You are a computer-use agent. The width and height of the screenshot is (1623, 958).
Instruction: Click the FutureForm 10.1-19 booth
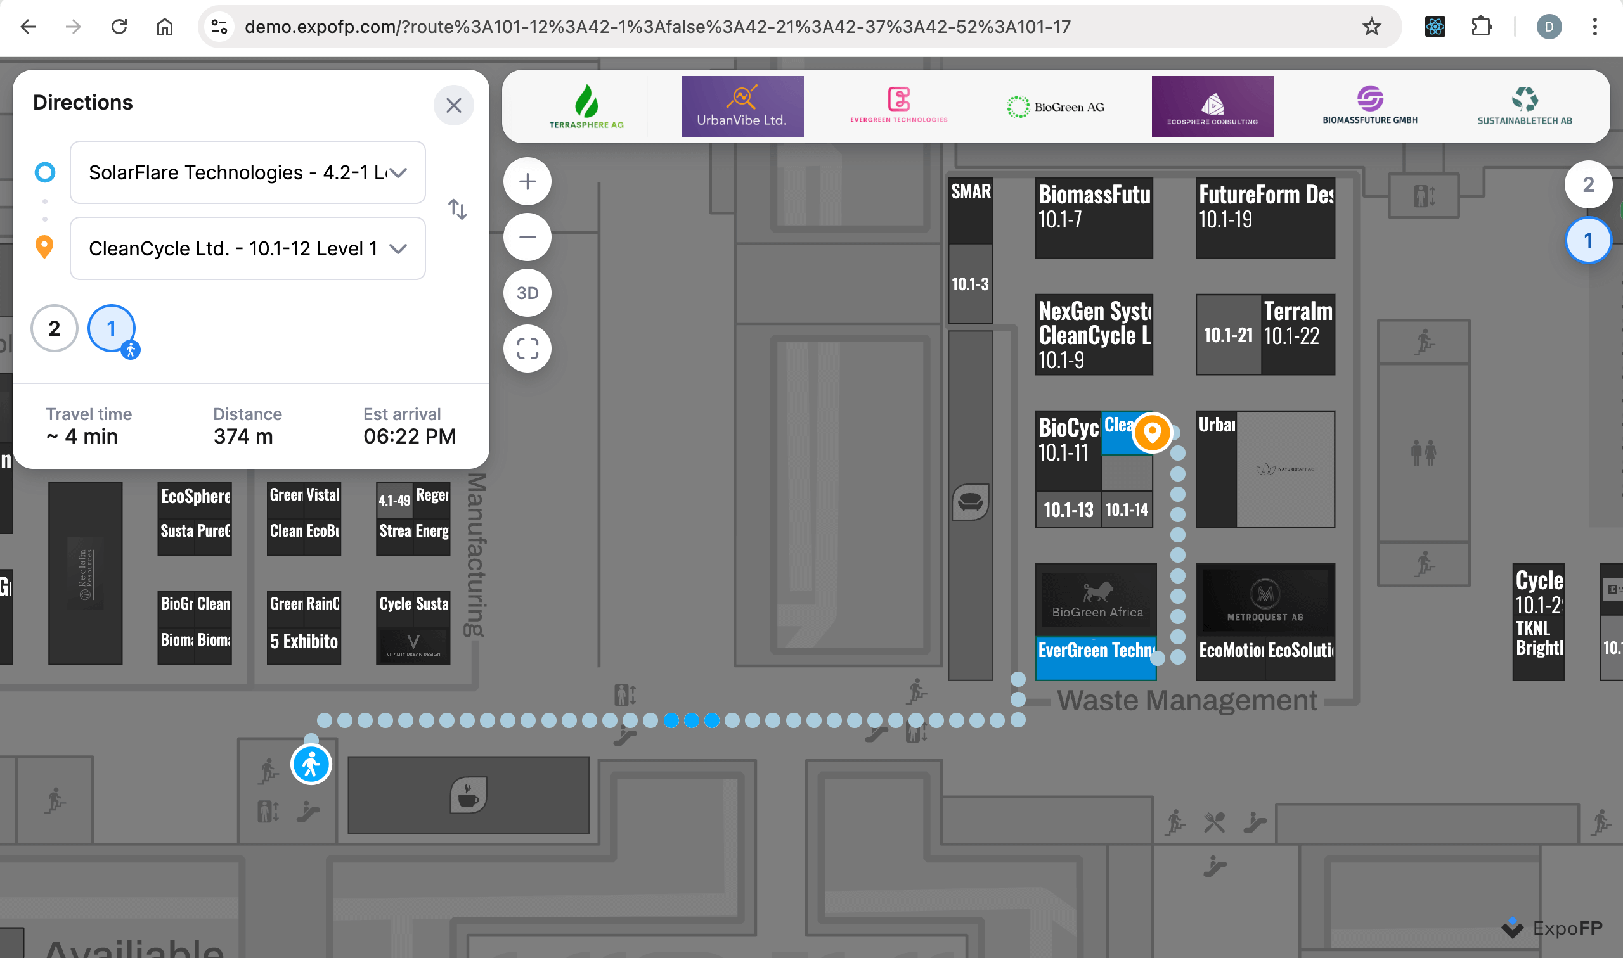1265,218
